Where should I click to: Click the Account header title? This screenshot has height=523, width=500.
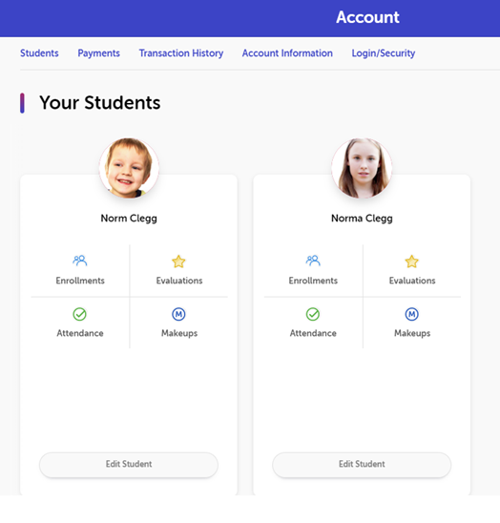point(367,17)
